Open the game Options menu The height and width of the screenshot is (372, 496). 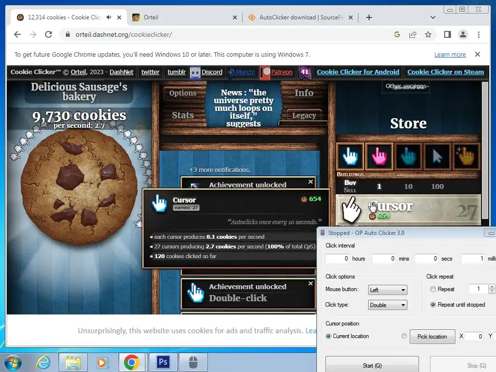tap(183, 93)
